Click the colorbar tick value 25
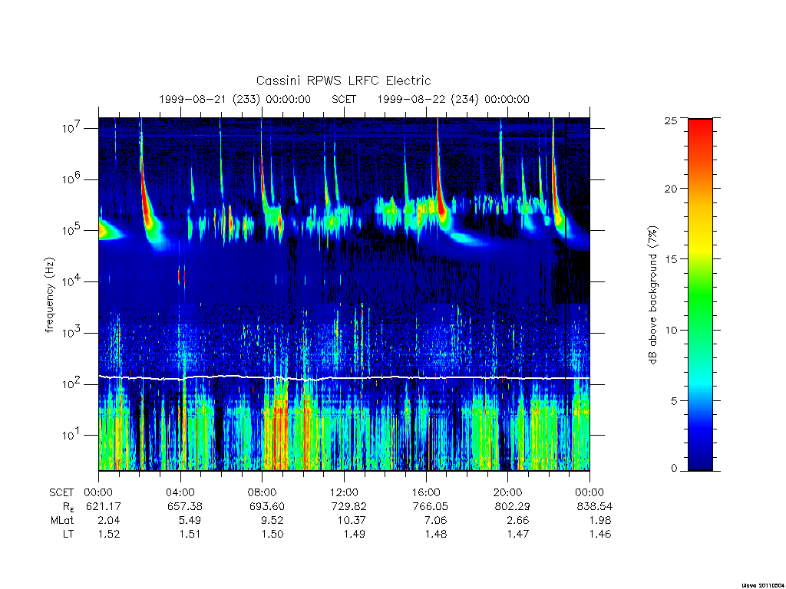Screen dimensions: 786x589 pyautogui.click(x=671, y=120)
